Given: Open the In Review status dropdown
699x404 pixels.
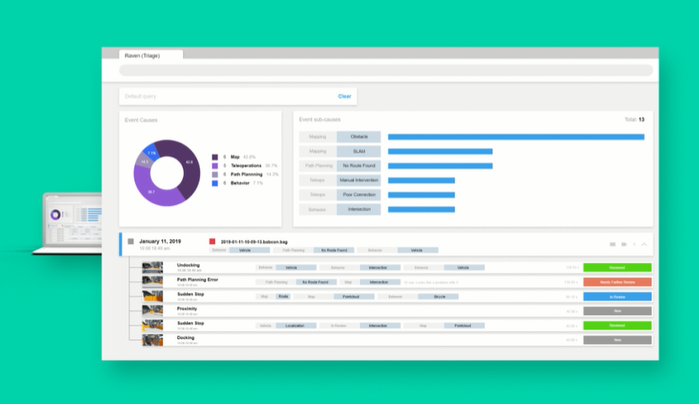Looking at the screenshot, I should (x=617, y=296).
